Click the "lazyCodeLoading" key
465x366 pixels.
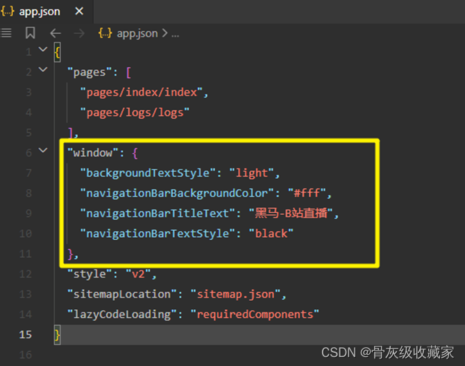point(122,314)
